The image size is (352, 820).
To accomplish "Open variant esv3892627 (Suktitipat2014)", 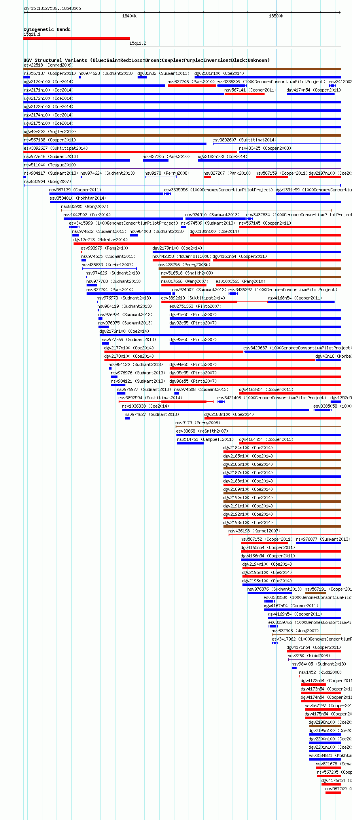I will [x=56, y=148].
